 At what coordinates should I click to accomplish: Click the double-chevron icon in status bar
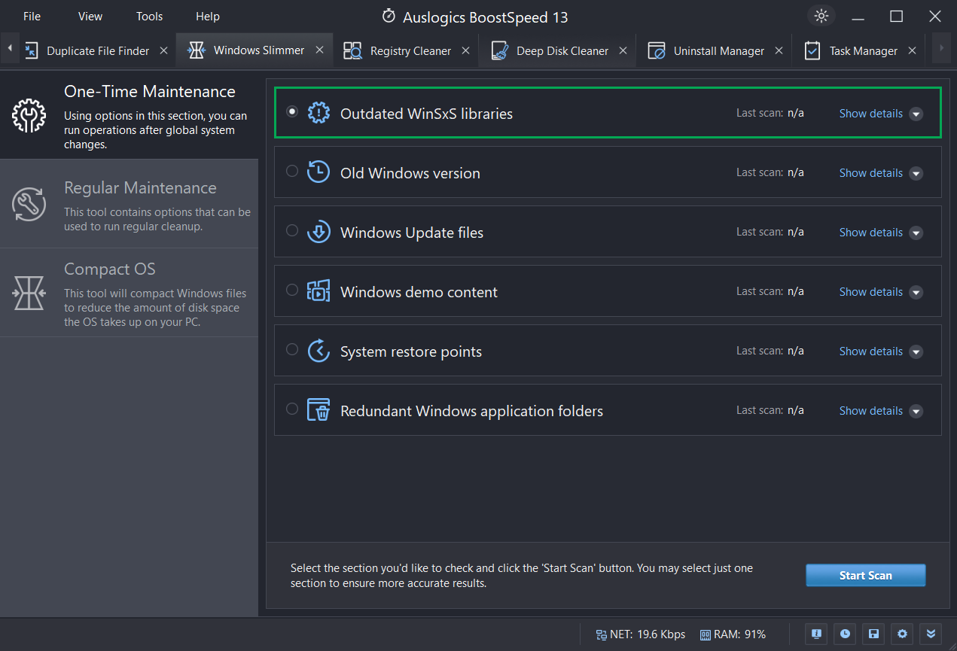click(x=931, y=634)
